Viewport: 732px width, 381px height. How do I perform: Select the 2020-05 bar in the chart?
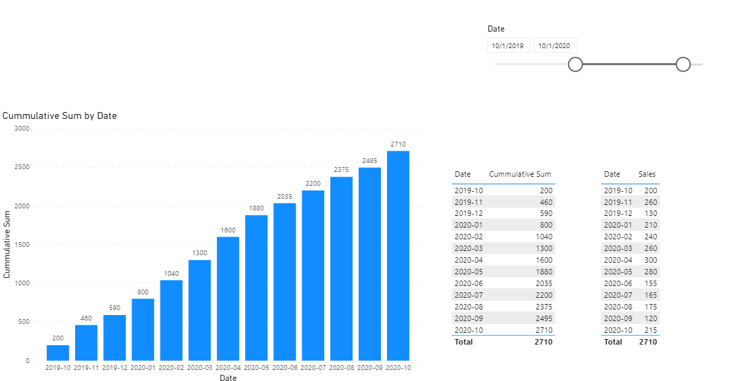tap(256, 287)
